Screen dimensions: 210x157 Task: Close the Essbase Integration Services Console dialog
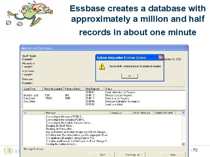pos(161,58)
